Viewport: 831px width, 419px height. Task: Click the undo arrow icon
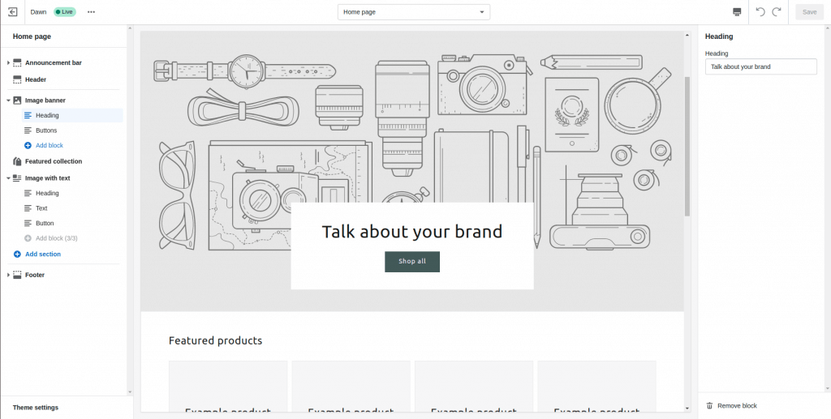(x=760, y=11)
